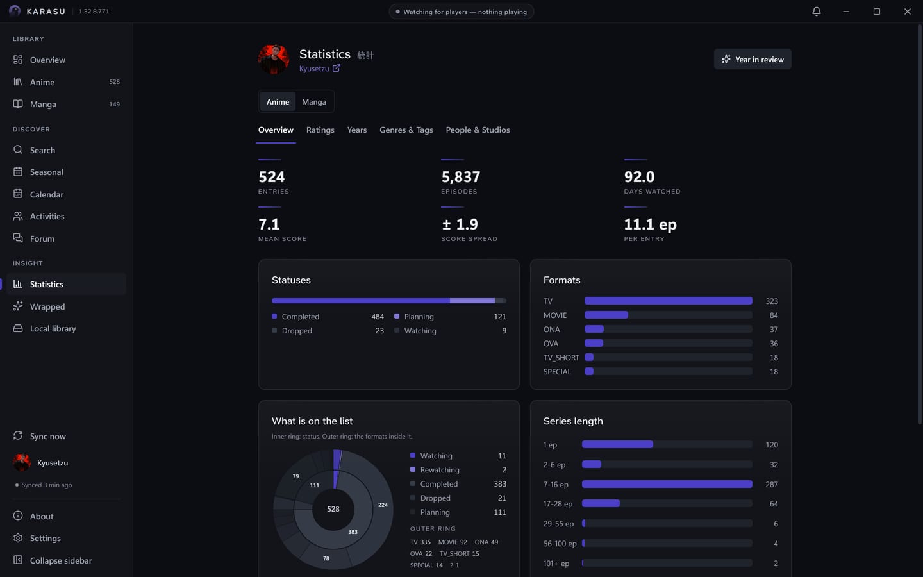Open the About info icon
The width and height of the screenshot is (923, 577).
18,516
